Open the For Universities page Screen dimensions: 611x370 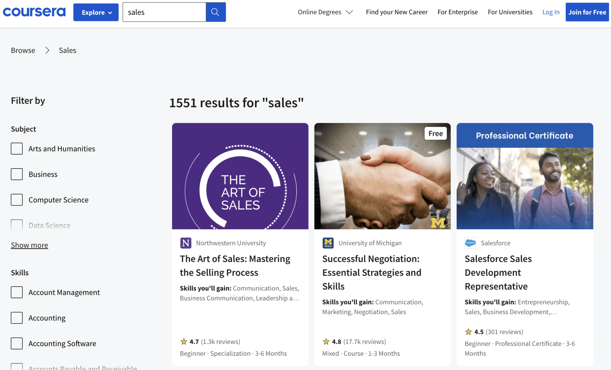pos(510,12)
